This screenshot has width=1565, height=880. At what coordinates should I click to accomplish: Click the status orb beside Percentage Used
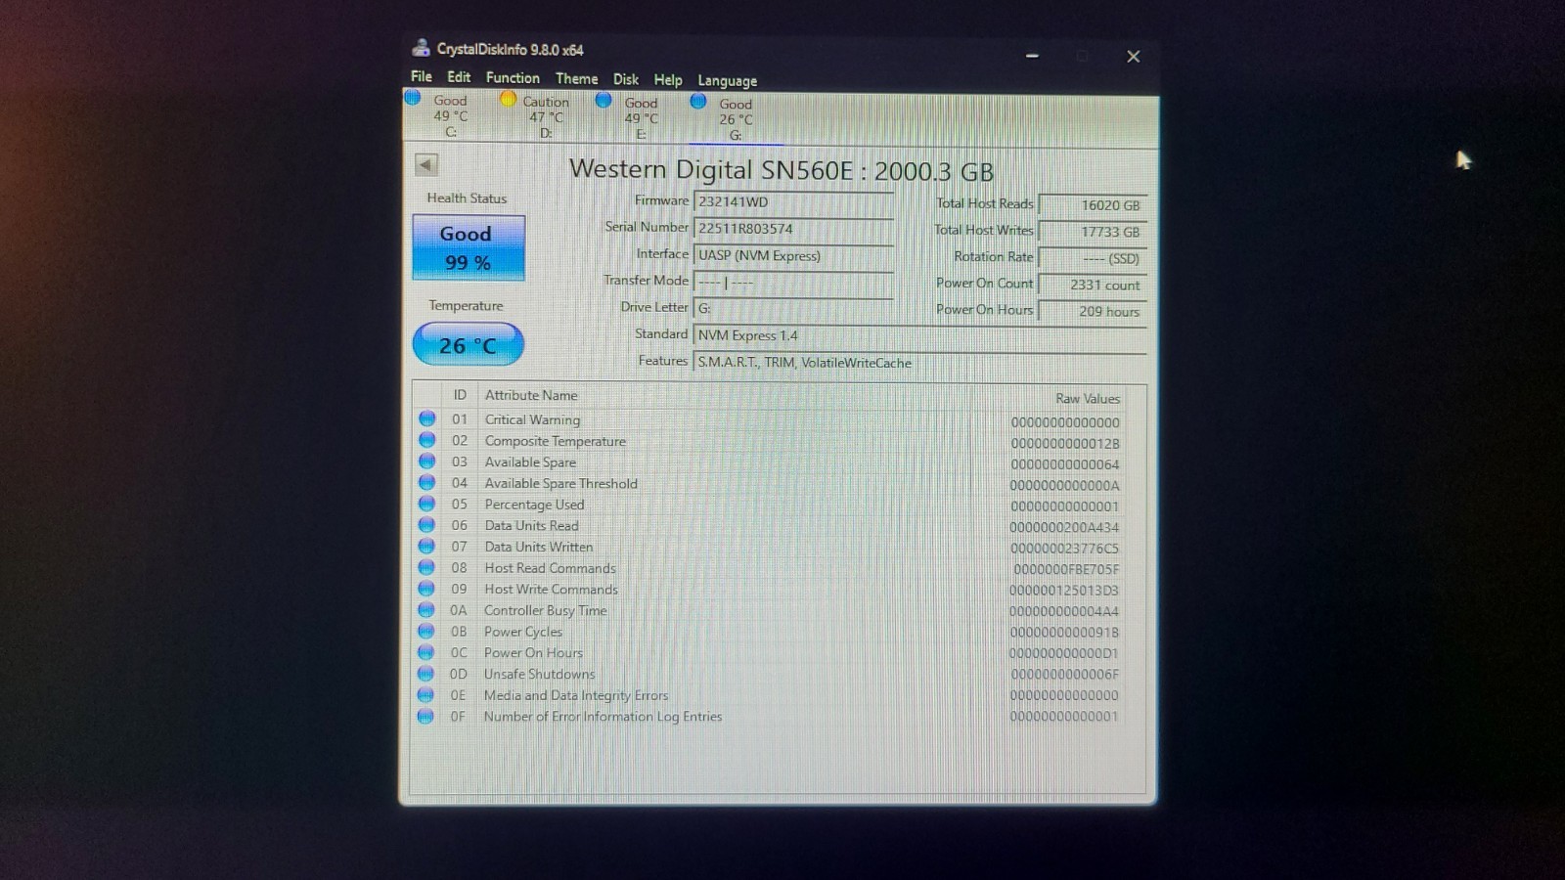(426, 504)
